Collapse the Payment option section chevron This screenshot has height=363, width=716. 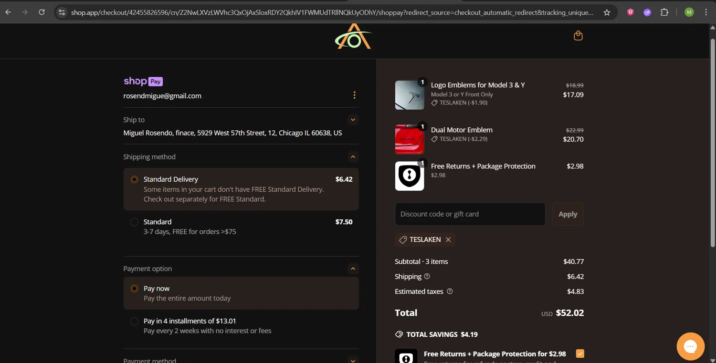[x=353, y=269]
